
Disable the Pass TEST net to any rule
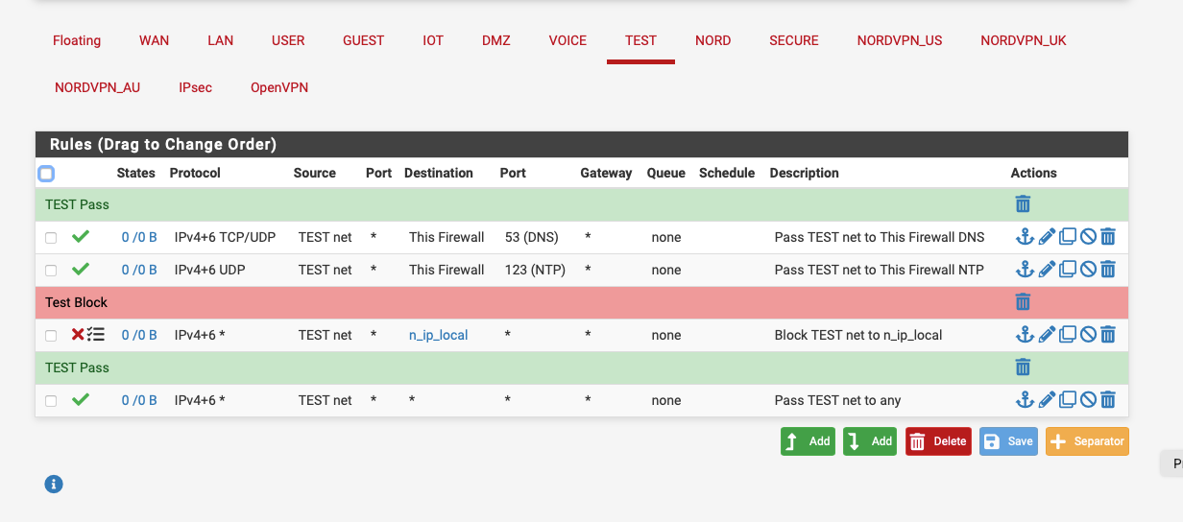[x=1088, y=400]
